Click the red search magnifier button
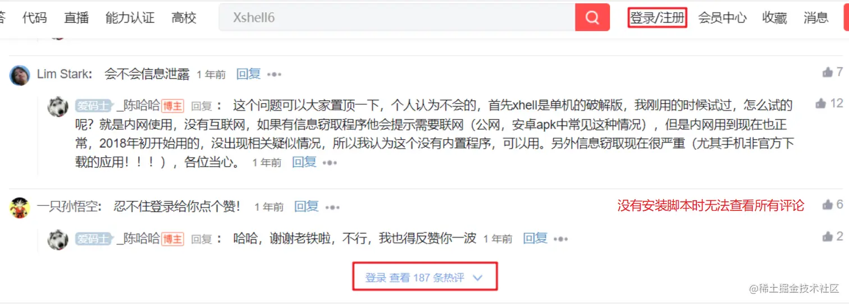 592,17
